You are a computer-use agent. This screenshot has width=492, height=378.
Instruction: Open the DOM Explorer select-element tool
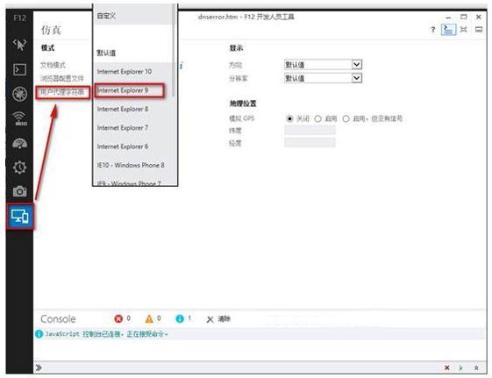[20, 45]
